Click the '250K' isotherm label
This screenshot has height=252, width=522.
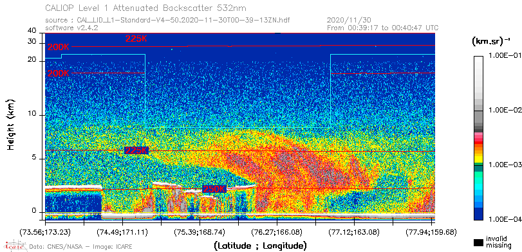pos(214,189)
